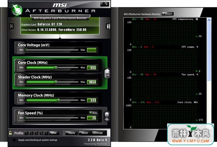Select profile slot 5
The image size is (217, 147).
point(46,133)
